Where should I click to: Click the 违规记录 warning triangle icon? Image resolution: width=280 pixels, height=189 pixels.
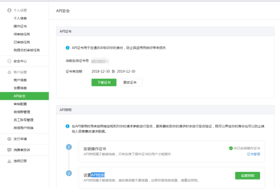(x=10, y=161)
